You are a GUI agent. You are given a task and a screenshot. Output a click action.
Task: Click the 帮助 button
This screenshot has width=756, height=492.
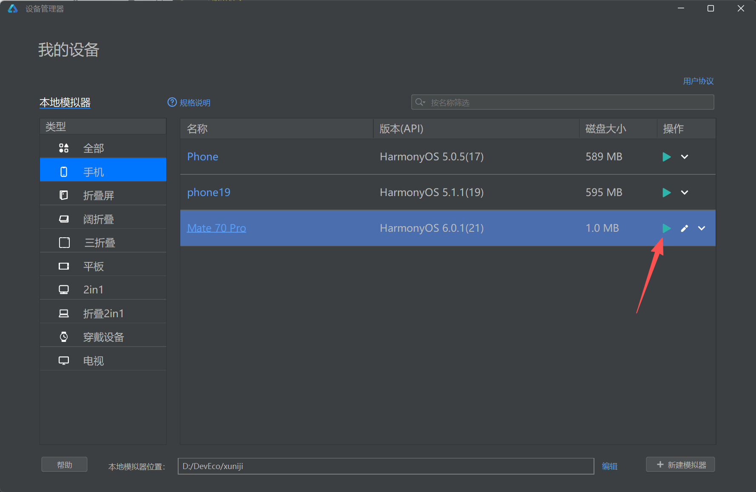point(65,465)
